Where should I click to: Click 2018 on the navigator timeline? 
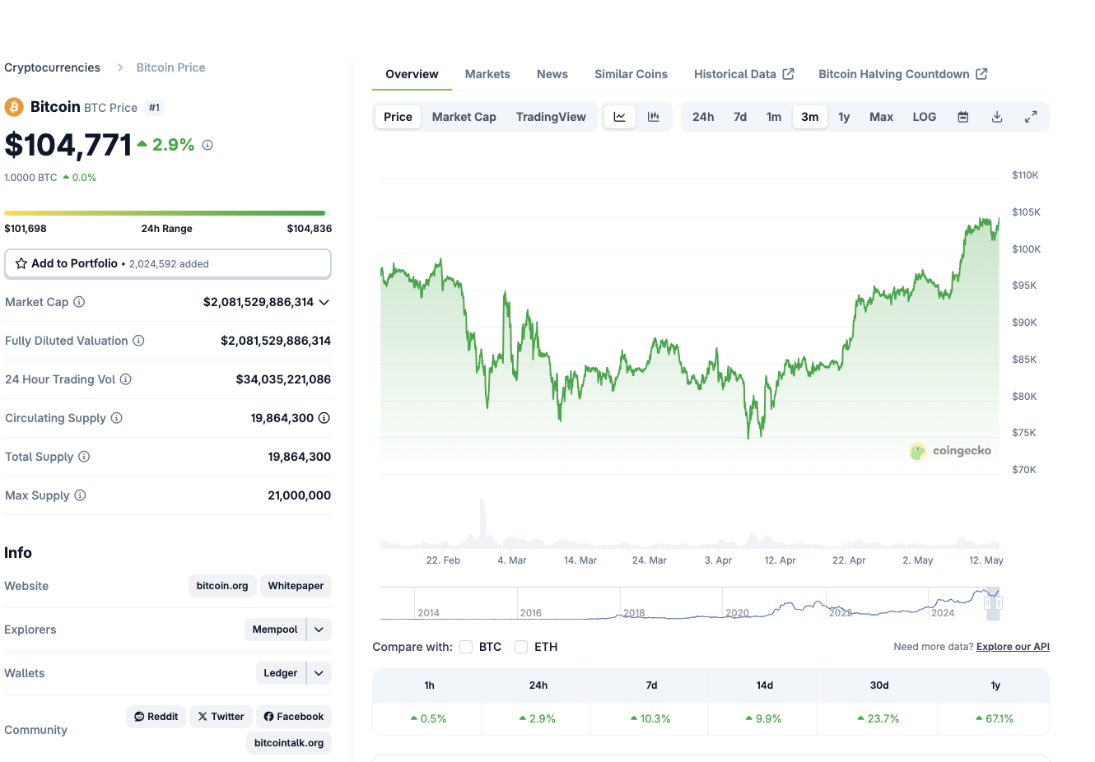(x=634, y=613)
